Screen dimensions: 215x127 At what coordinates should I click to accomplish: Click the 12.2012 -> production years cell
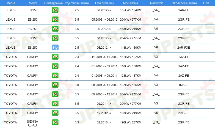pos(104,113)
